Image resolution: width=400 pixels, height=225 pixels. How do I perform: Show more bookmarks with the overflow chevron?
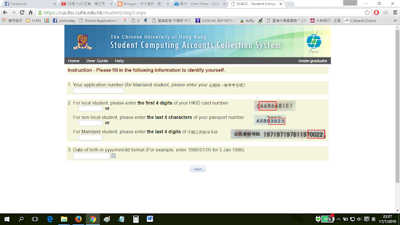(x=395, y=21)
